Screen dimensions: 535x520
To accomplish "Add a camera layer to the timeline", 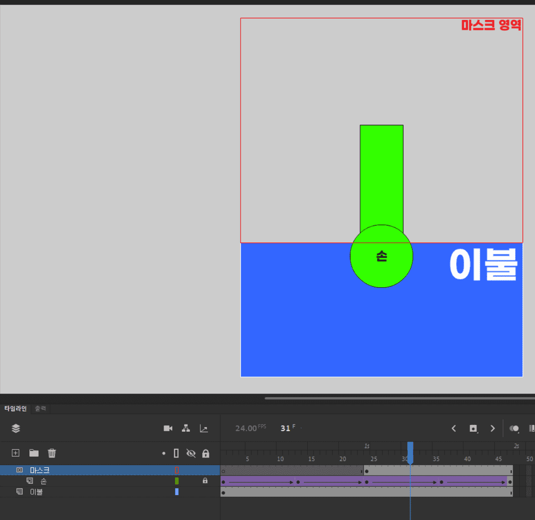I will (168, 429).
